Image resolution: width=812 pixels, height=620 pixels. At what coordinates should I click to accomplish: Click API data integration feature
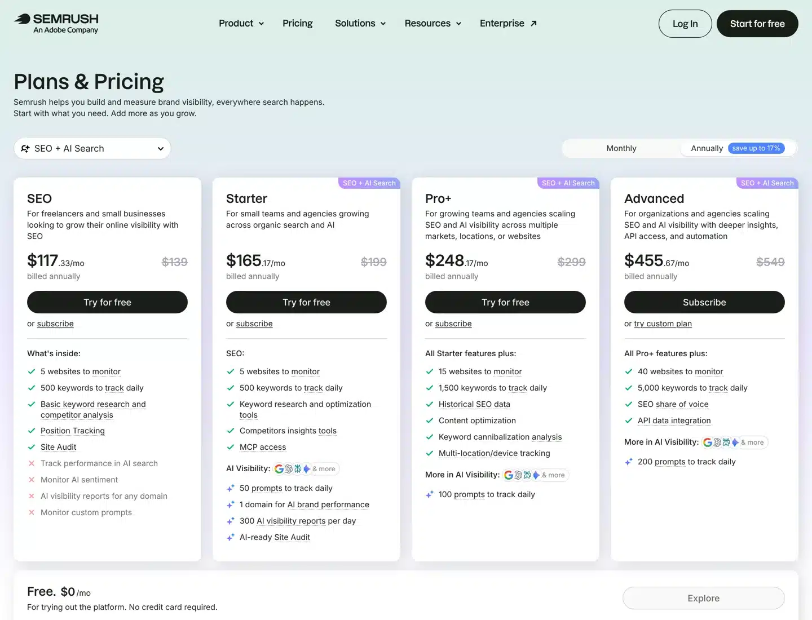[674, 420]
